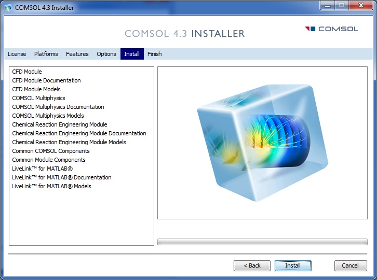Select 'COMSOL Multiphysics Models' entry

coord(48,116)
